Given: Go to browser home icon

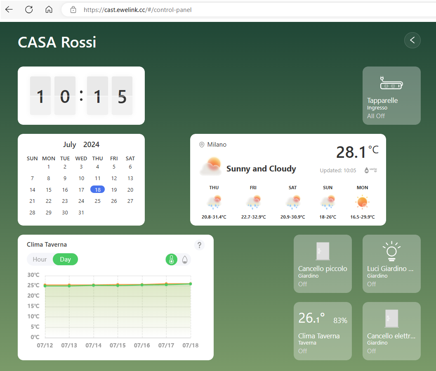Looking at the screenshot, I should click(49, 10).
